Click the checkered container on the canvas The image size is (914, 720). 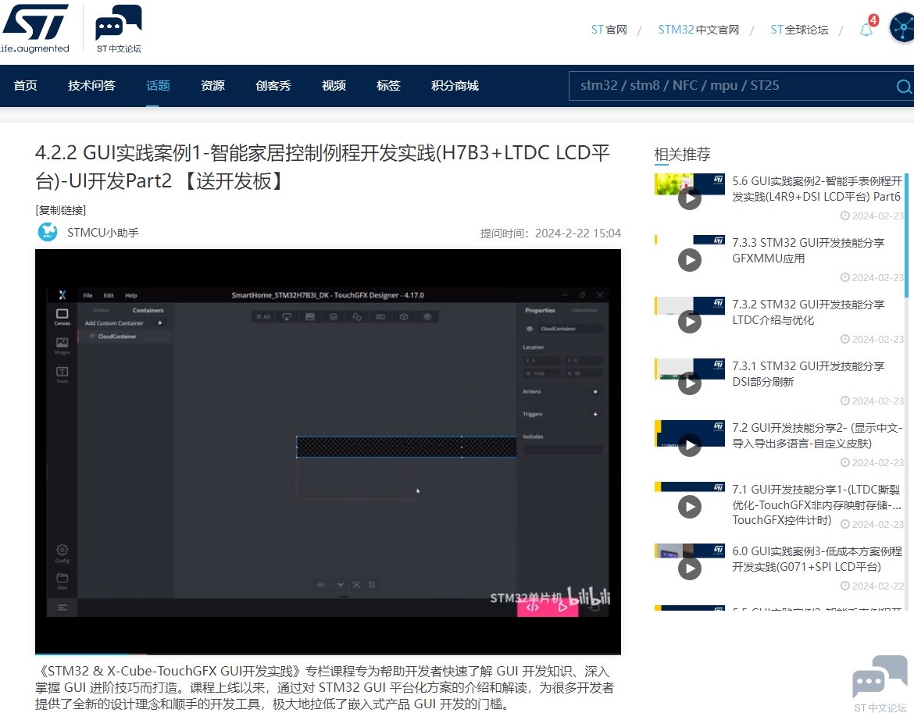click(406, 447)
